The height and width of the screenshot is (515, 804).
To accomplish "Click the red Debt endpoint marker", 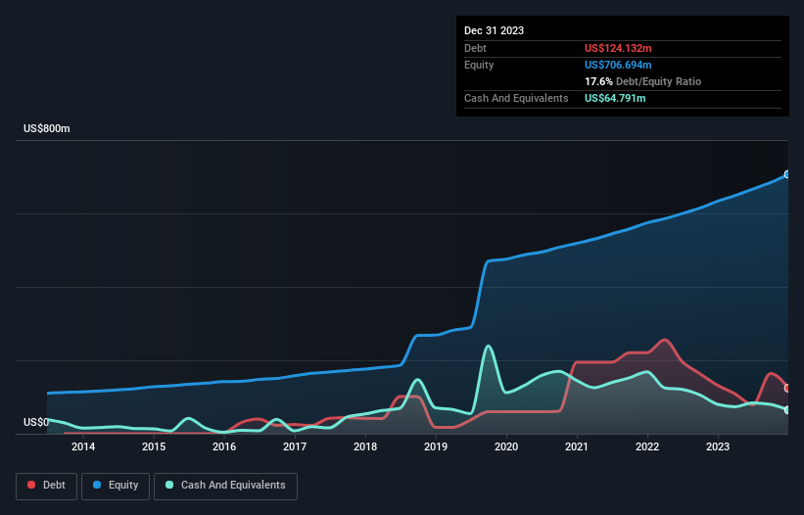I will point(787,389).
